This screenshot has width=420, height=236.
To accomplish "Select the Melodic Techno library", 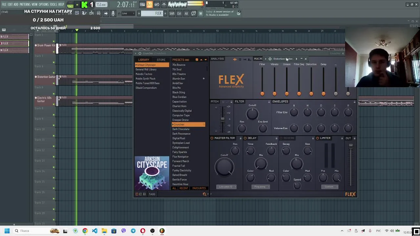I will coord(144,74).
